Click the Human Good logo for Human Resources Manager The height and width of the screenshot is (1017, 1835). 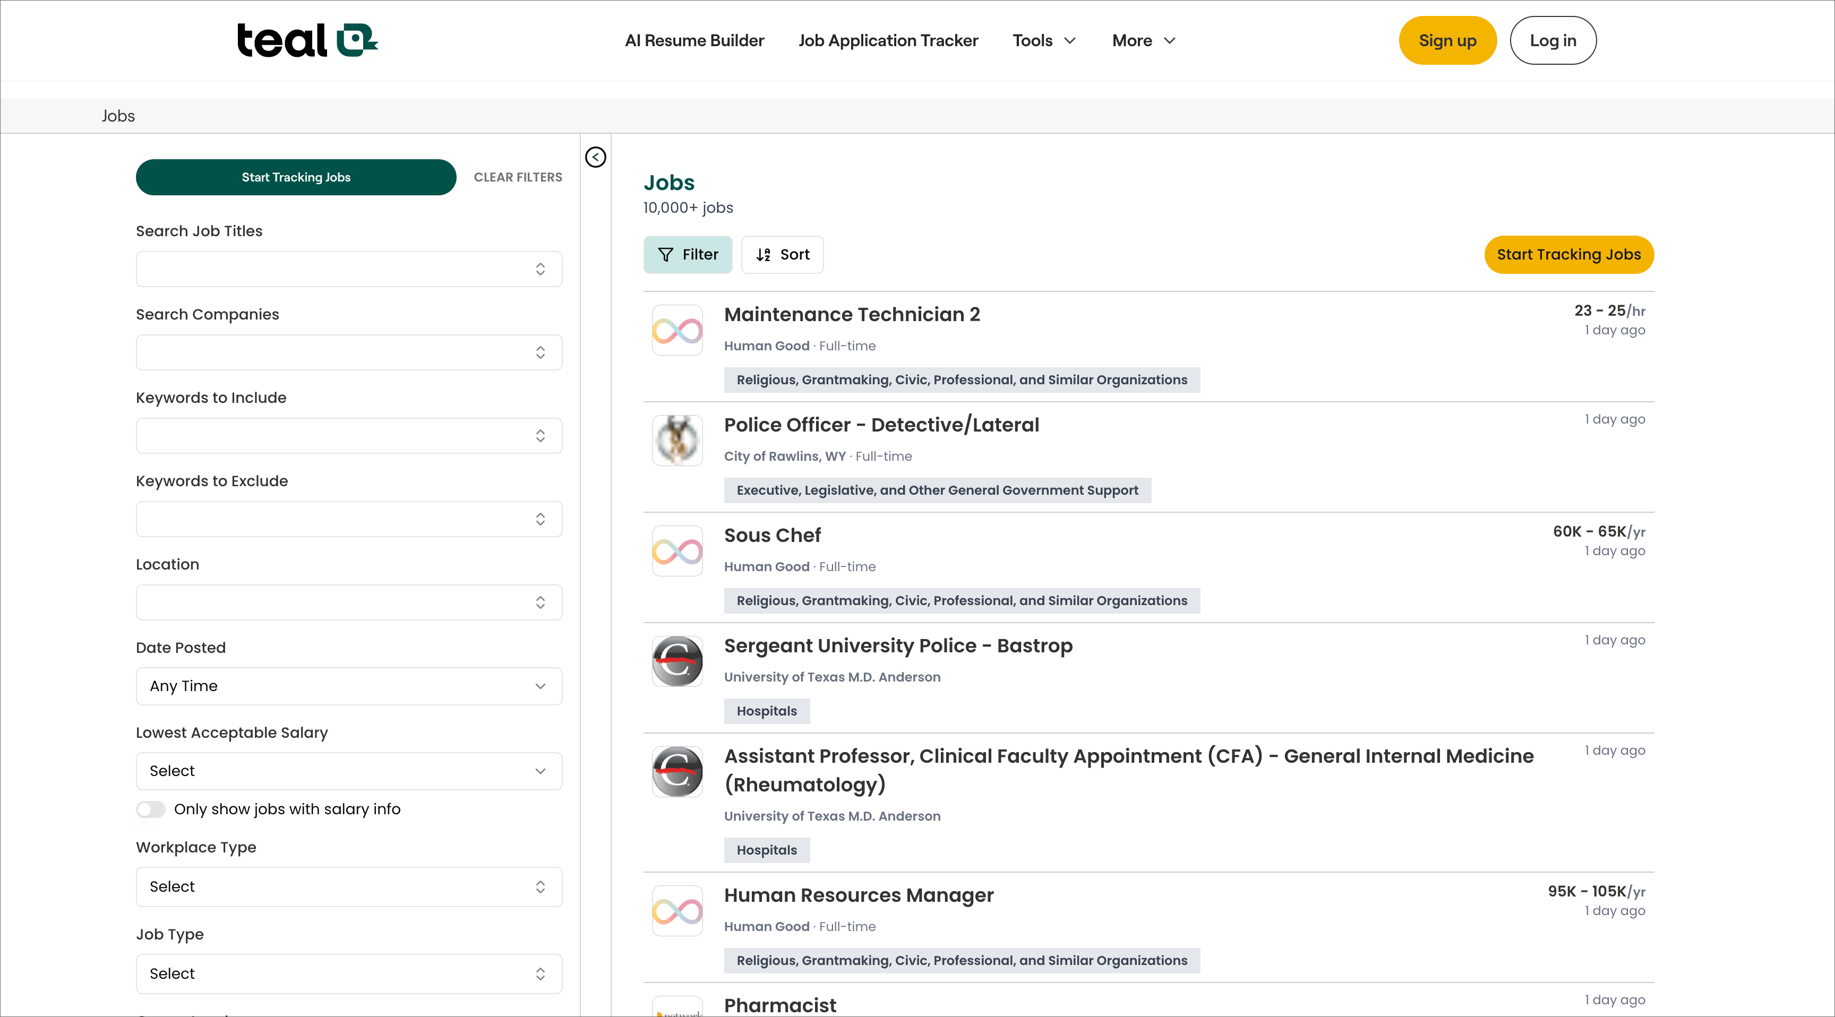pos(678,911)
